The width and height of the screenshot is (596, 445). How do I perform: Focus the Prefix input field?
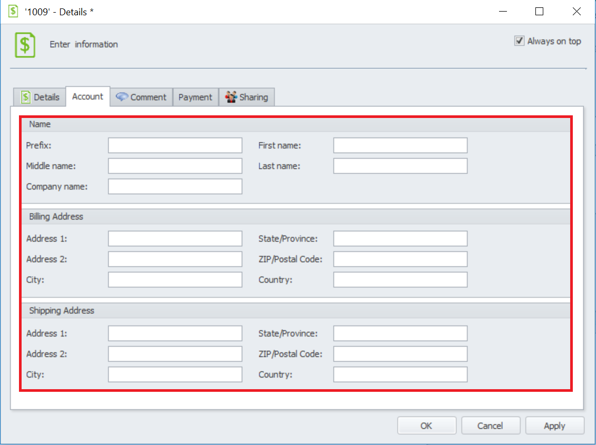point(175,145)
